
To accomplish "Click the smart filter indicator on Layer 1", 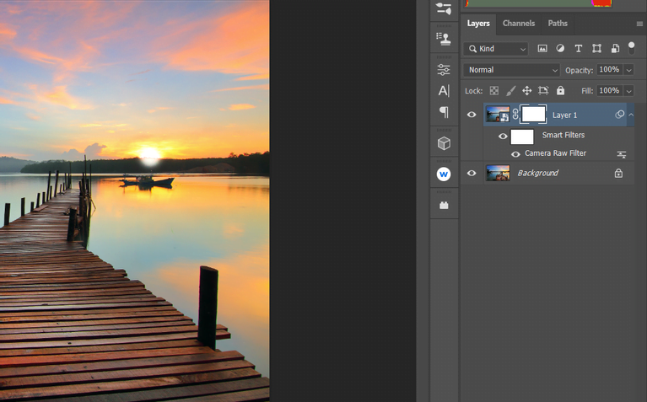I will (619, 115).
